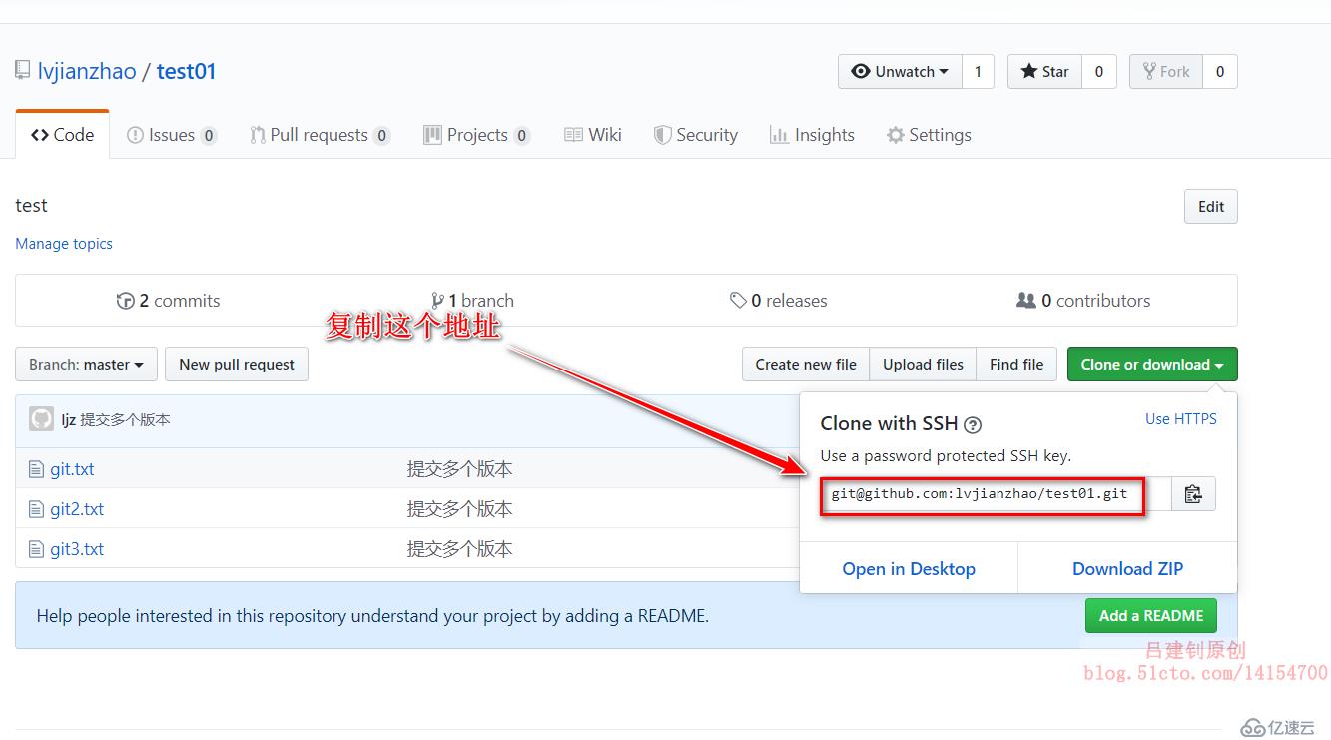Click the repository book icon beside lvjianzhao
Image resolution: width=1331 pixels, height=740 pixels.
pos(22,71)
